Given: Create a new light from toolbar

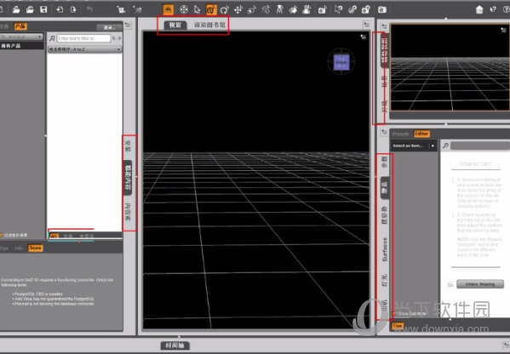Looking at the screenshot, I should pyautogui.click(x=138, y=9).
